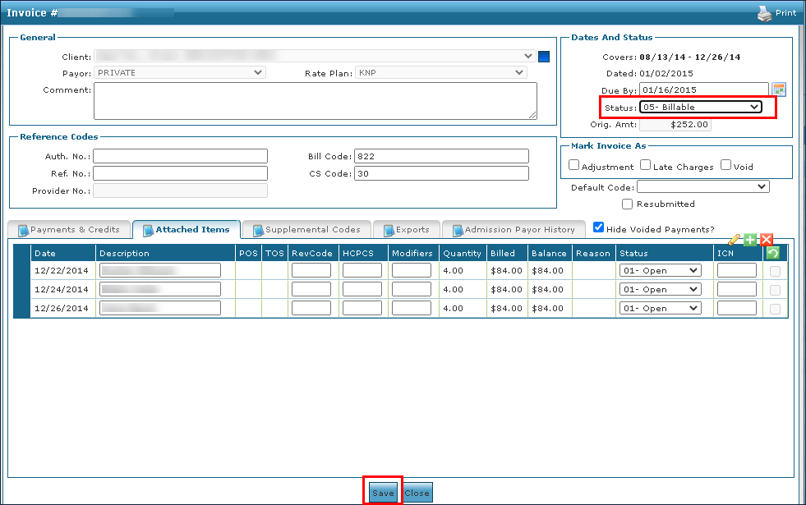The image size is (806, 505).
Task: Click the pencil edit icon above the table
Action: [x=735, y=240]
